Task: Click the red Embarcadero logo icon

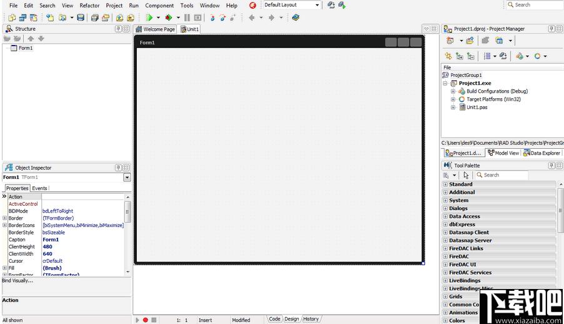Action: click(253, 6)
